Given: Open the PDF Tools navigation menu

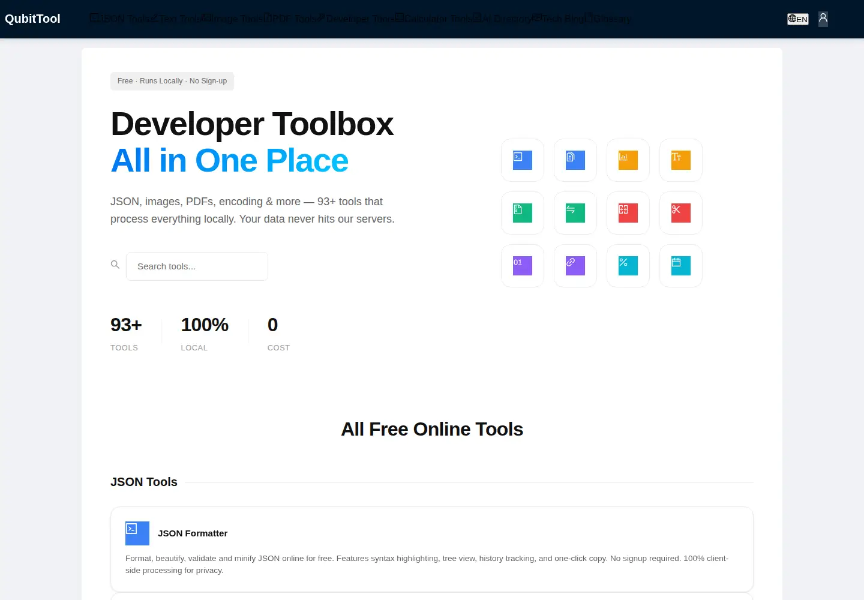Looking at the screenshot, I should pyautogui.click(x=290, y=19).
